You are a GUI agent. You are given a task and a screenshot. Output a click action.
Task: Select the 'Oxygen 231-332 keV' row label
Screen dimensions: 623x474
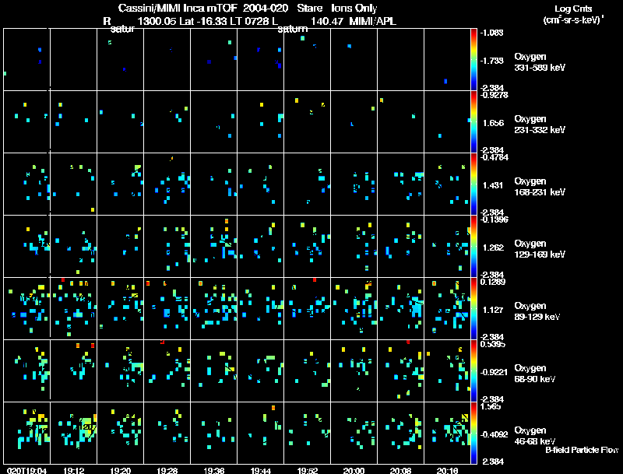pos(540,125)
